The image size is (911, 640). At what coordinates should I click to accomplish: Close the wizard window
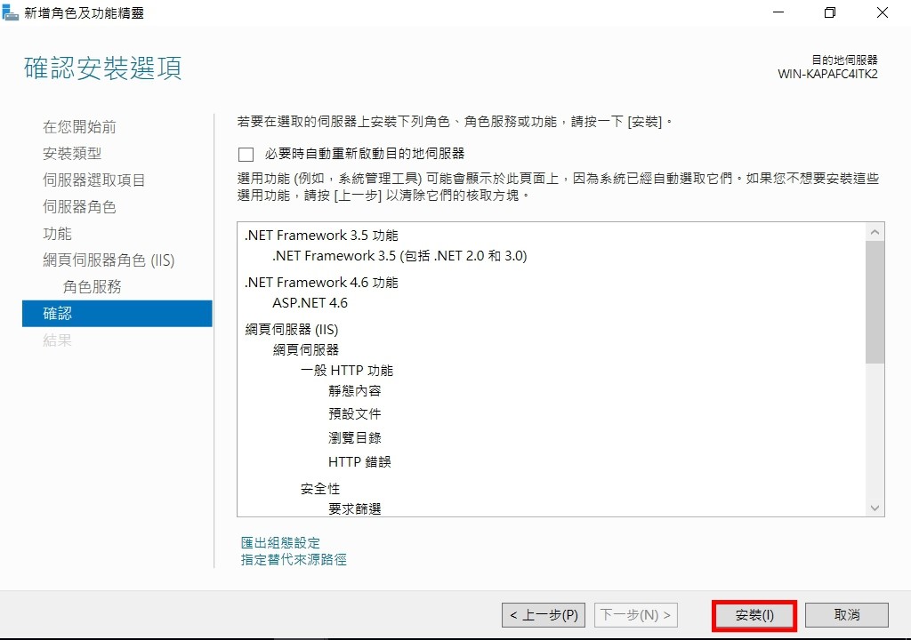[x=882, y=12]
